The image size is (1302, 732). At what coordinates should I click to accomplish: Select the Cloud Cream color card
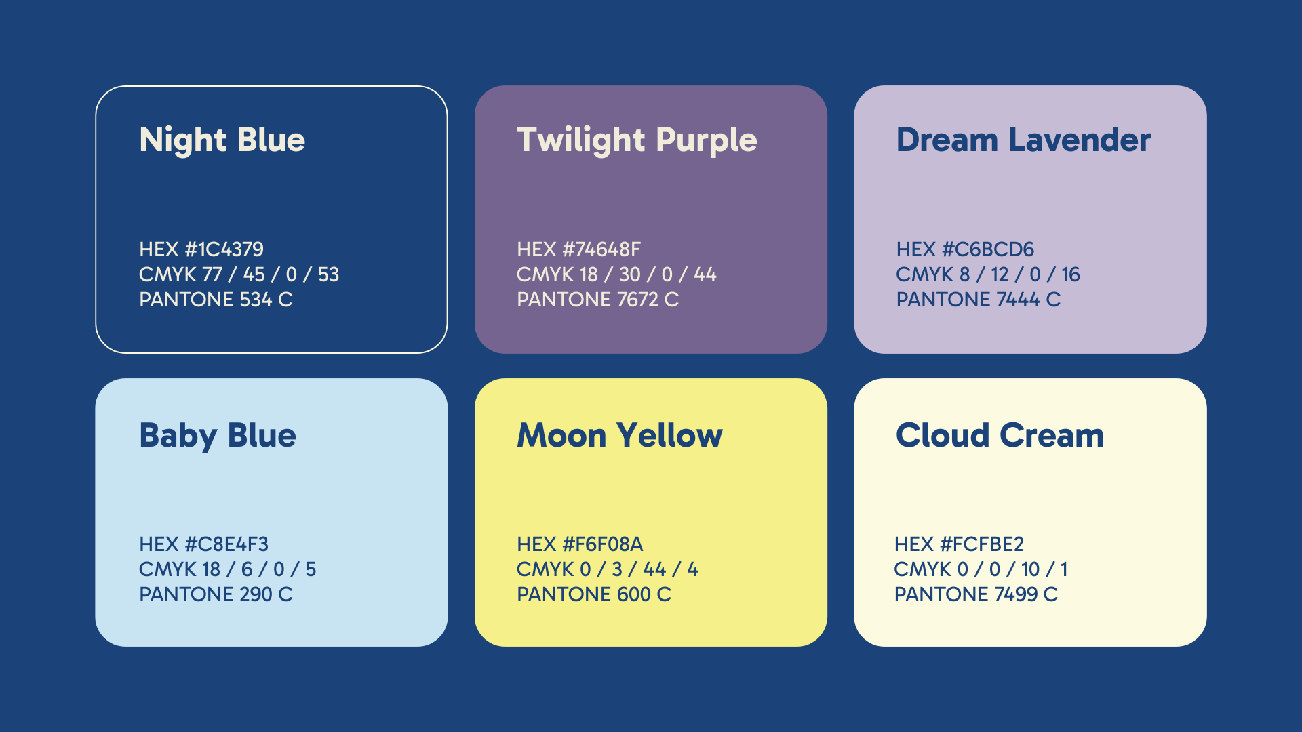(x=1031, y=512)
